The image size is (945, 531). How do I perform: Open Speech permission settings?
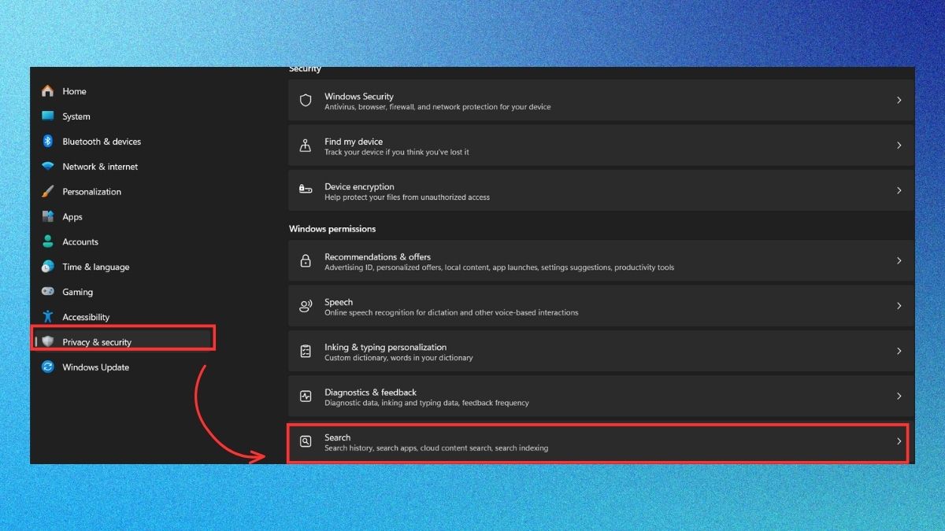tap(601, 306)
